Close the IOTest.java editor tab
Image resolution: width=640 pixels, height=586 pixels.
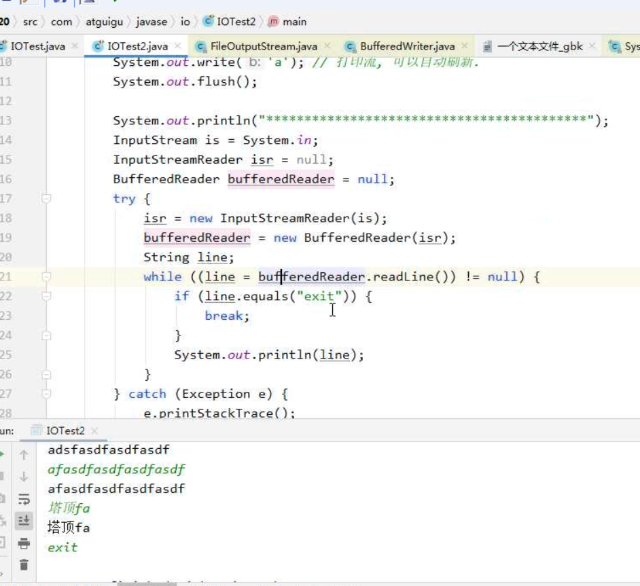point(75,46)
